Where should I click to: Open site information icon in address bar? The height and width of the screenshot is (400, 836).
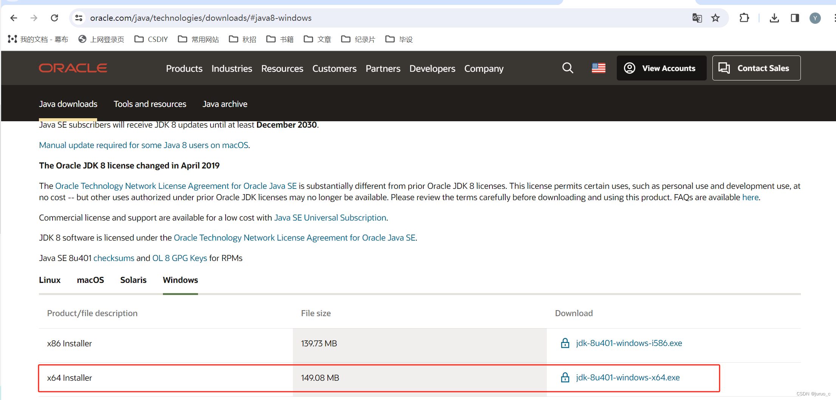click(79, 18)
